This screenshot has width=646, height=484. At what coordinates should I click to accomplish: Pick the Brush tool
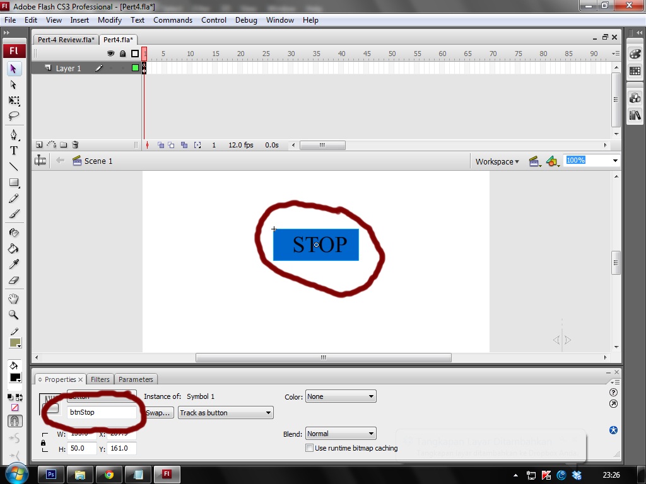tap(14, 214)
